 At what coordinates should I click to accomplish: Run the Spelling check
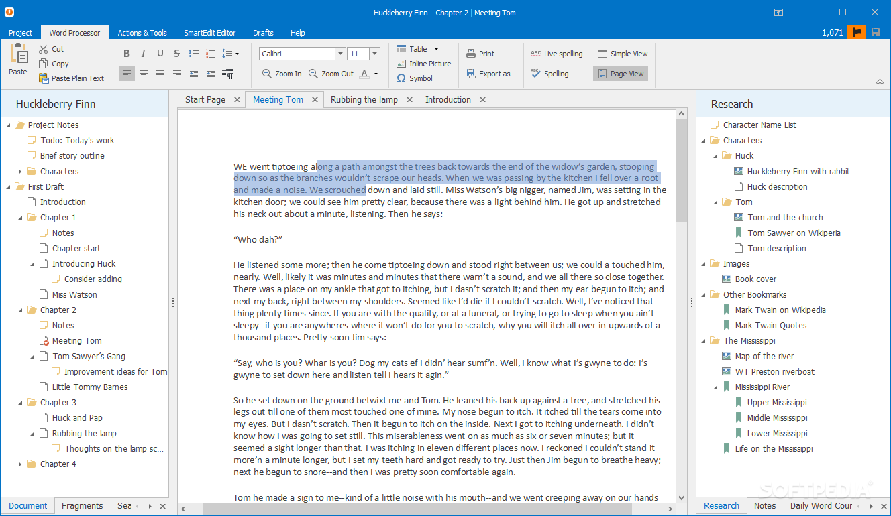coord(549,74)
